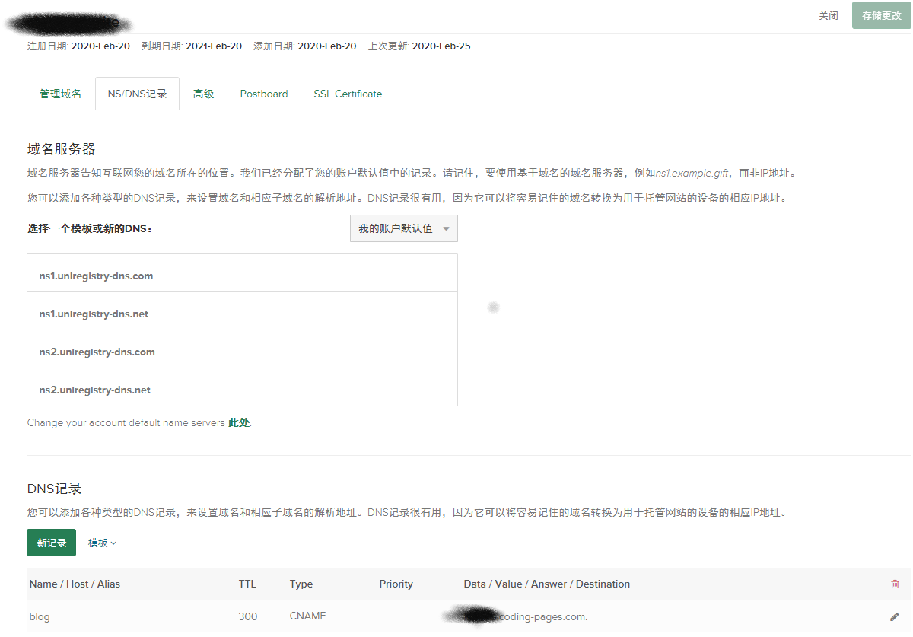Open the 高级 tab
The image size is (913, 637).
point(203,94)
